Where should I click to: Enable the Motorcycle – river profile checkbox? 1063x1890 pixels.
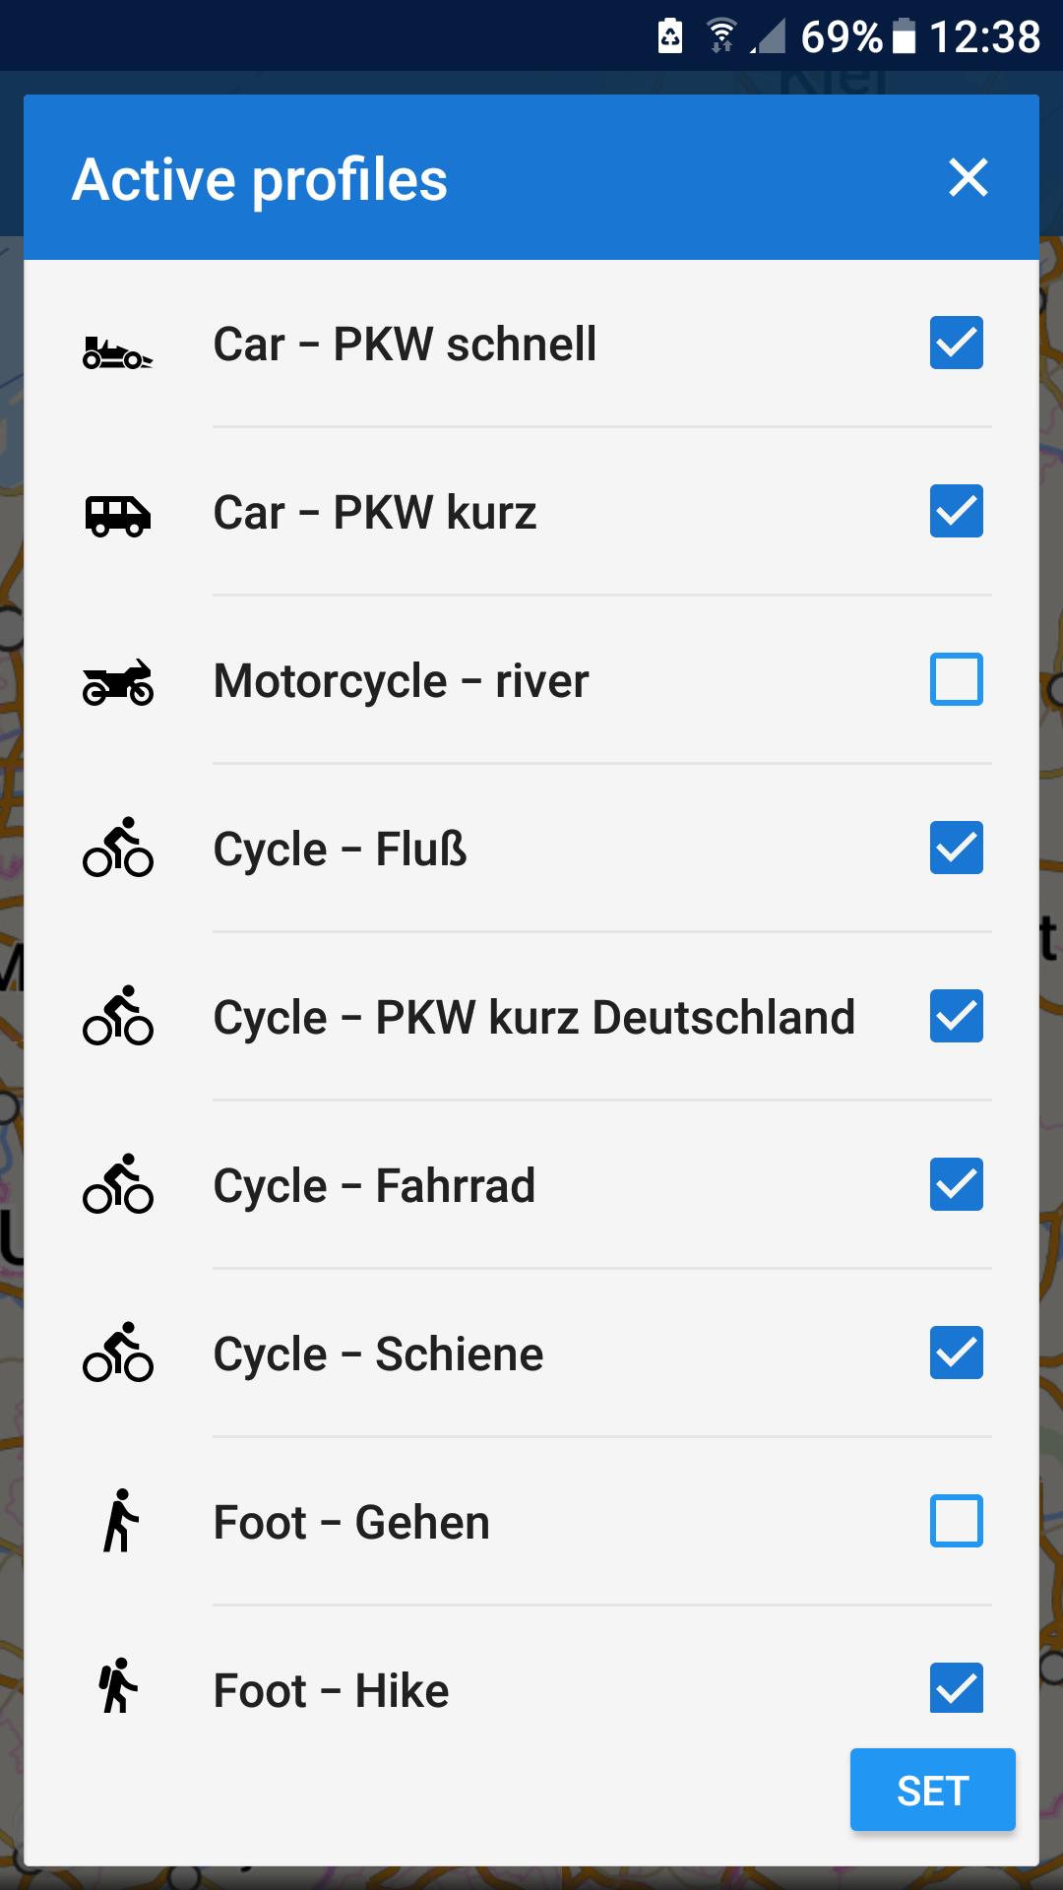956,679
